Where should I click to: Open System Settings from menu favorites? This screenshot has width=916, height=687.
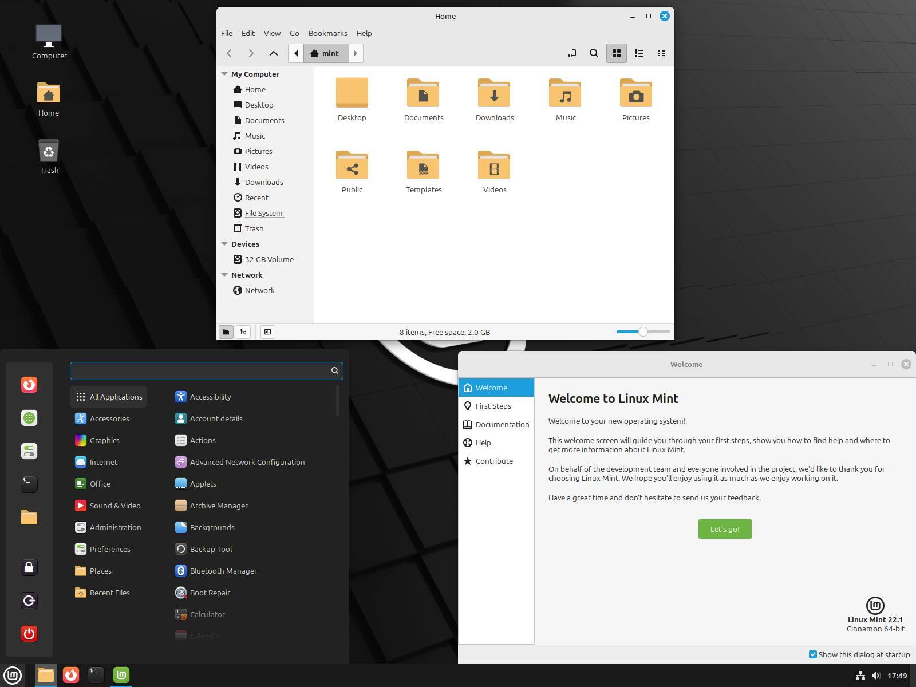click(x=29, y=451)
